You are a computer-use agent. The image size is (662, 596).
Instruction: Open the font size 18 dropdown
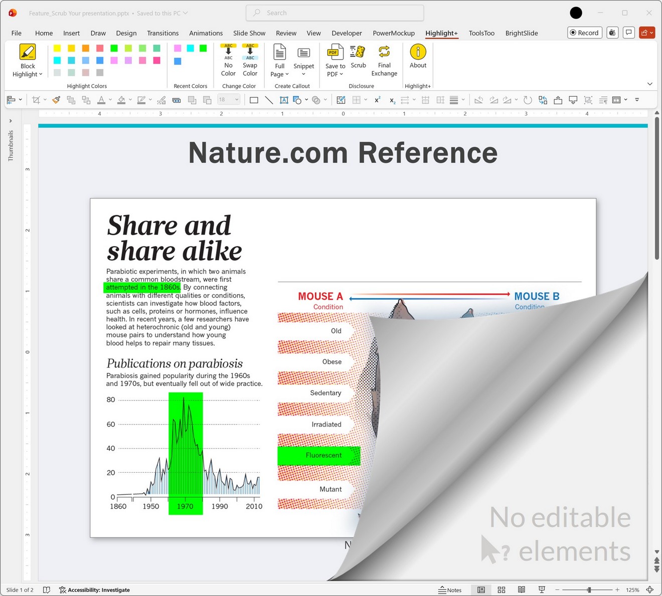pos(237,100)
